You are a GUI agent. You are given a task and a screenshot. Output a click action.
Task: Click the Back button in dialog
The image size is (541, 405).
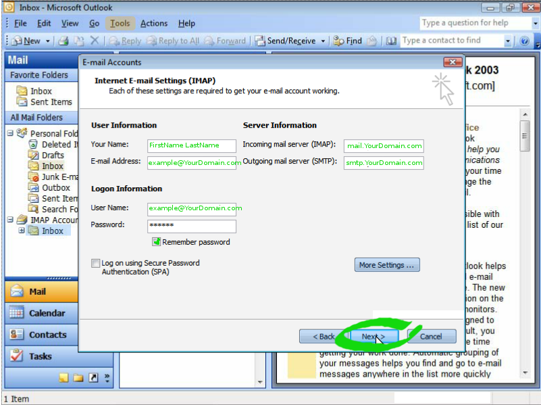coord(323,336)
